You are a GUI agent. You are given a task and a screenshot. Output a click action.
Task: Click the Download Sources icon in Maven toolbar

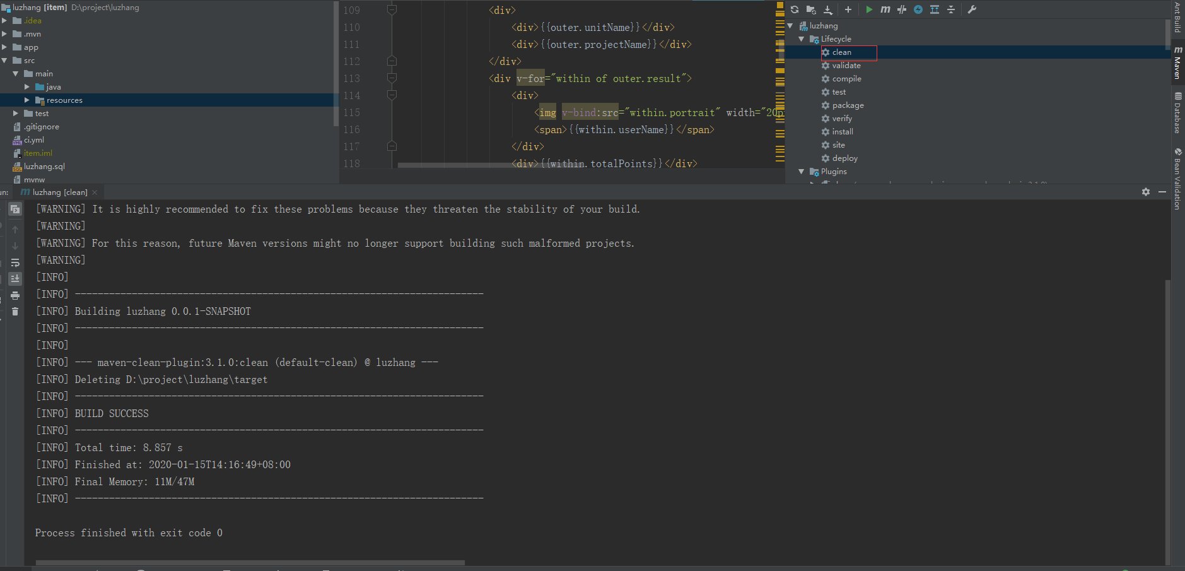(828, 9)
